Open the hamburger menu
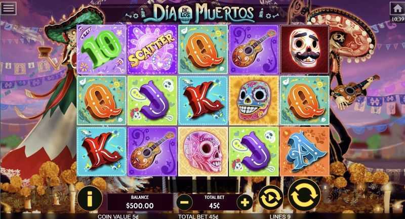 8,8
